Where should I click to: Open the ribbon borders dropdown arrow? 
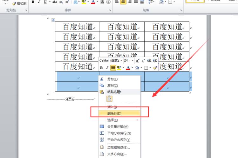[x=174, y=2]
